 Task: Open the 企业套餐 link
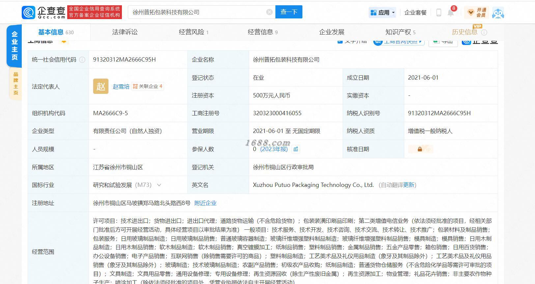[x=415, y=13]
